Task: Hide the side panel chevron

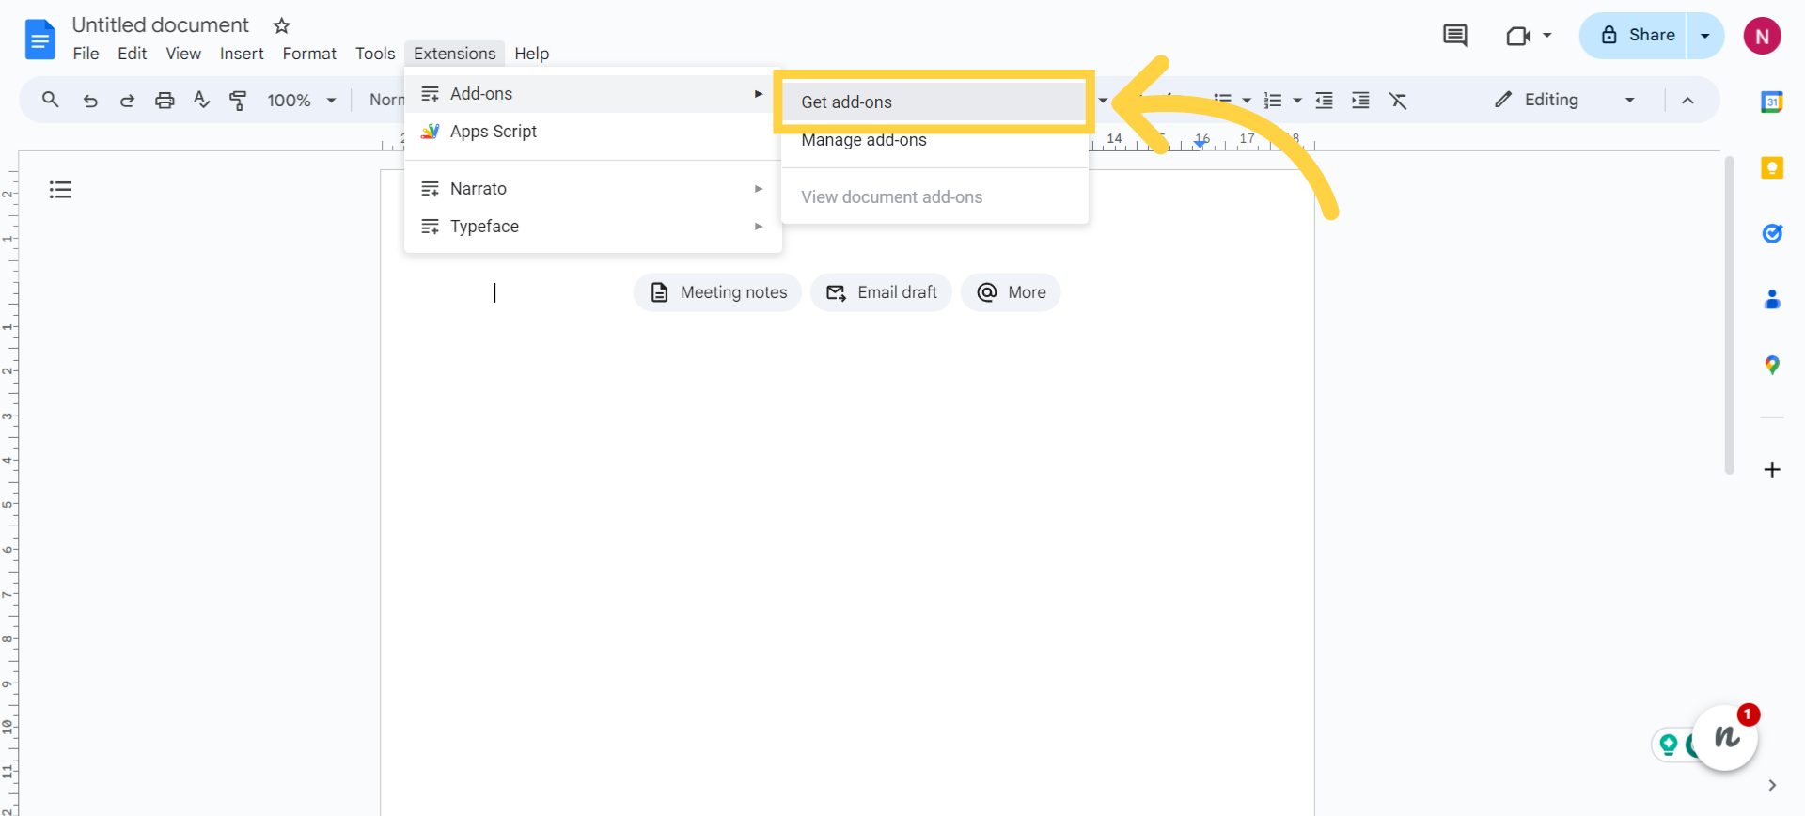Action: [x=1772, y=785]
